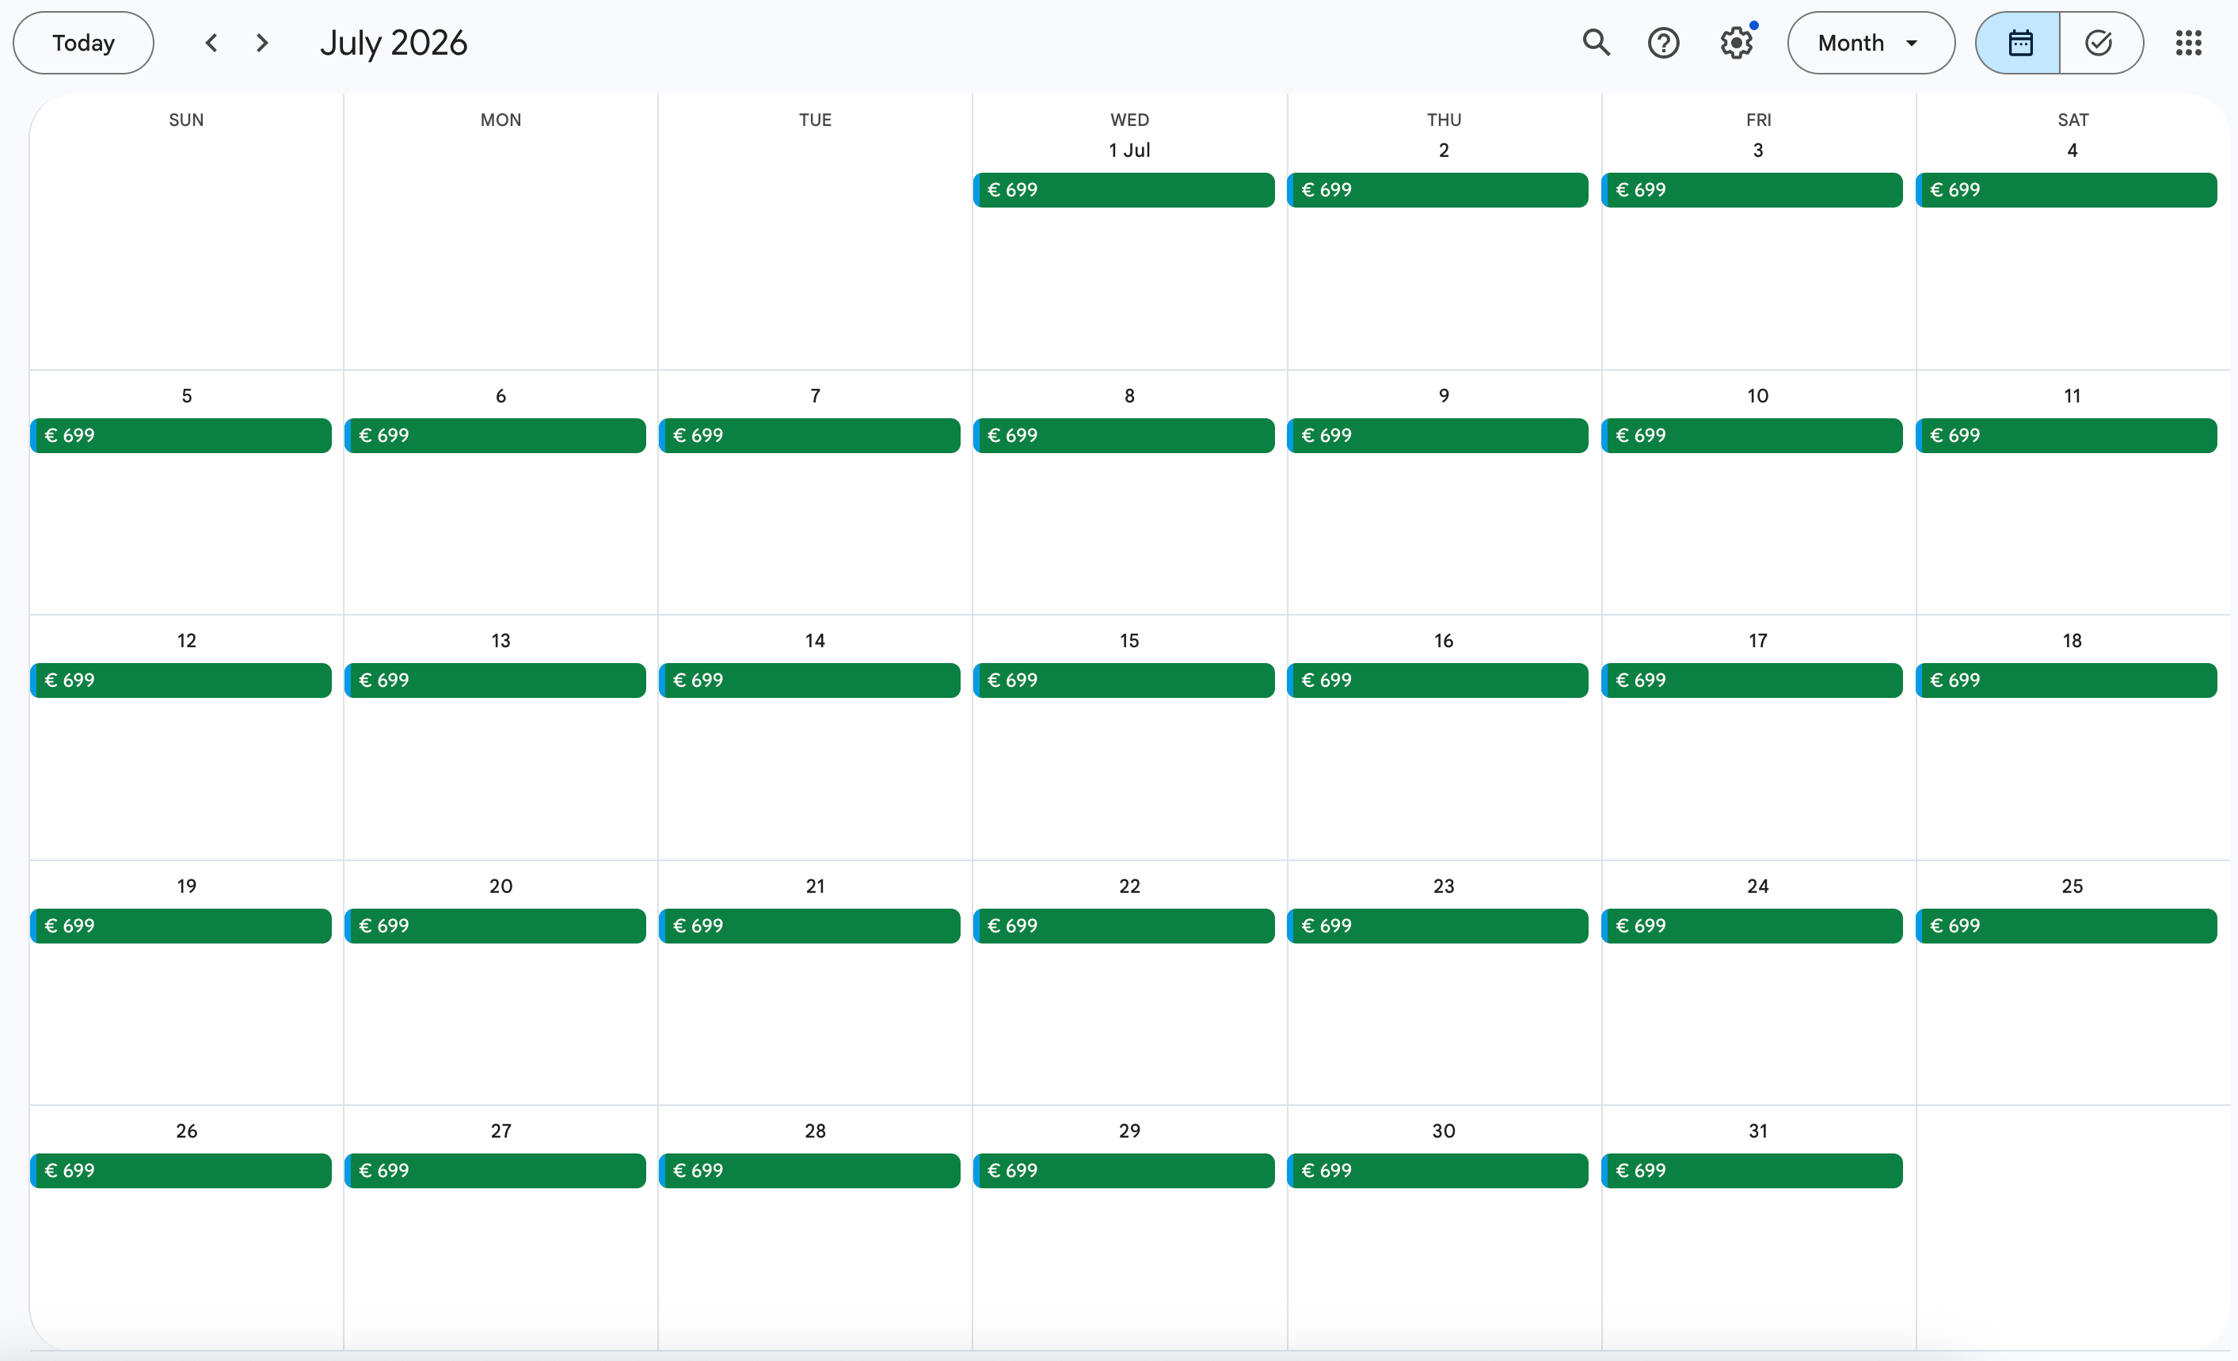Screen dimensions: 2238x1361
Task: Open the € 699 event on July 23
Action: 1438,926
